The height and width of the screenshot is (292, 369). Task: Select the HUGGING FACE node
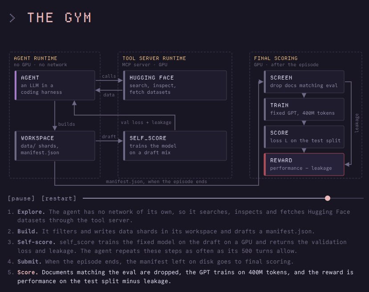tap(175, 85)
